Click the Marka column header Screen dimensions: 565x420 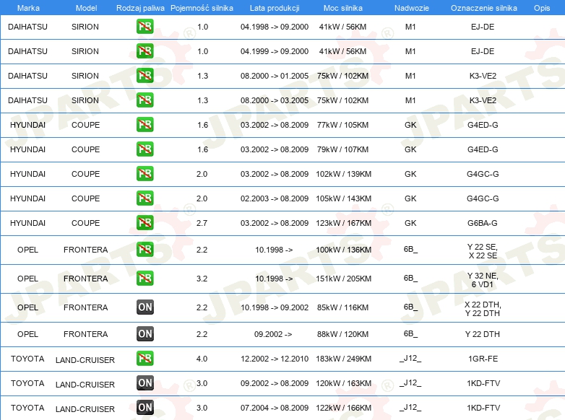[27, 7]
